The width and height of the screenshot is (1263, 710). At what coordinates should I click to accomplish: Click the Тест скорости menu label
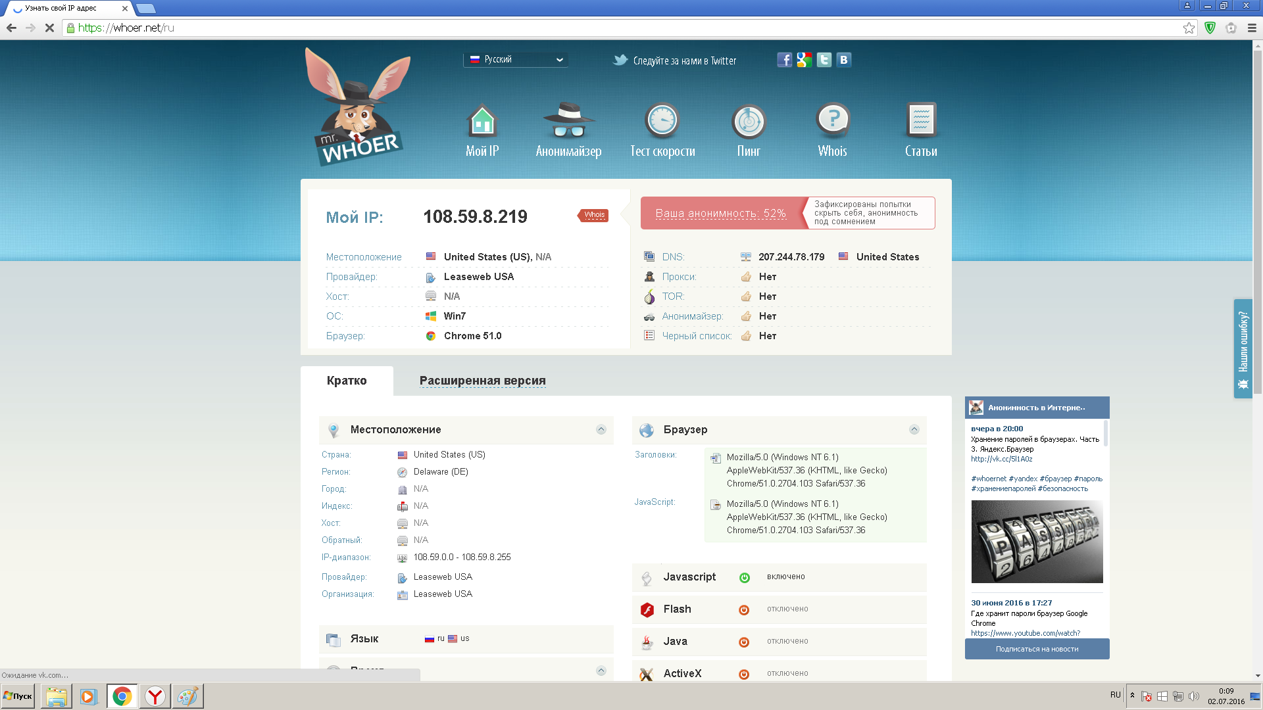(x=662, y=151)
